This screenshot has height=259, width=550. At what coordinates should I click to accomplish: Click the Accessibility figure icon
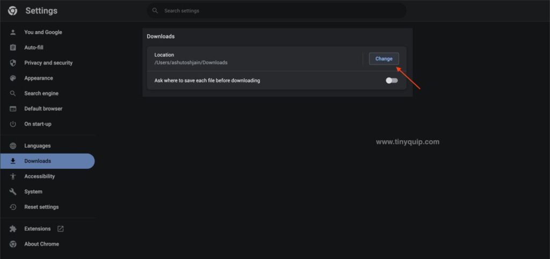pyautogui.click(x=13, y=177)
